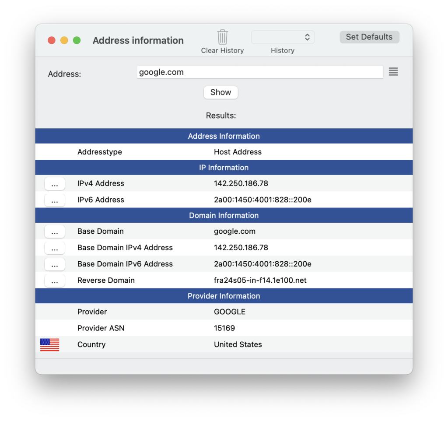The height and width of the screenshot is (421, 448).
Task: Click the Reverse Domain label
Action: 106,280
